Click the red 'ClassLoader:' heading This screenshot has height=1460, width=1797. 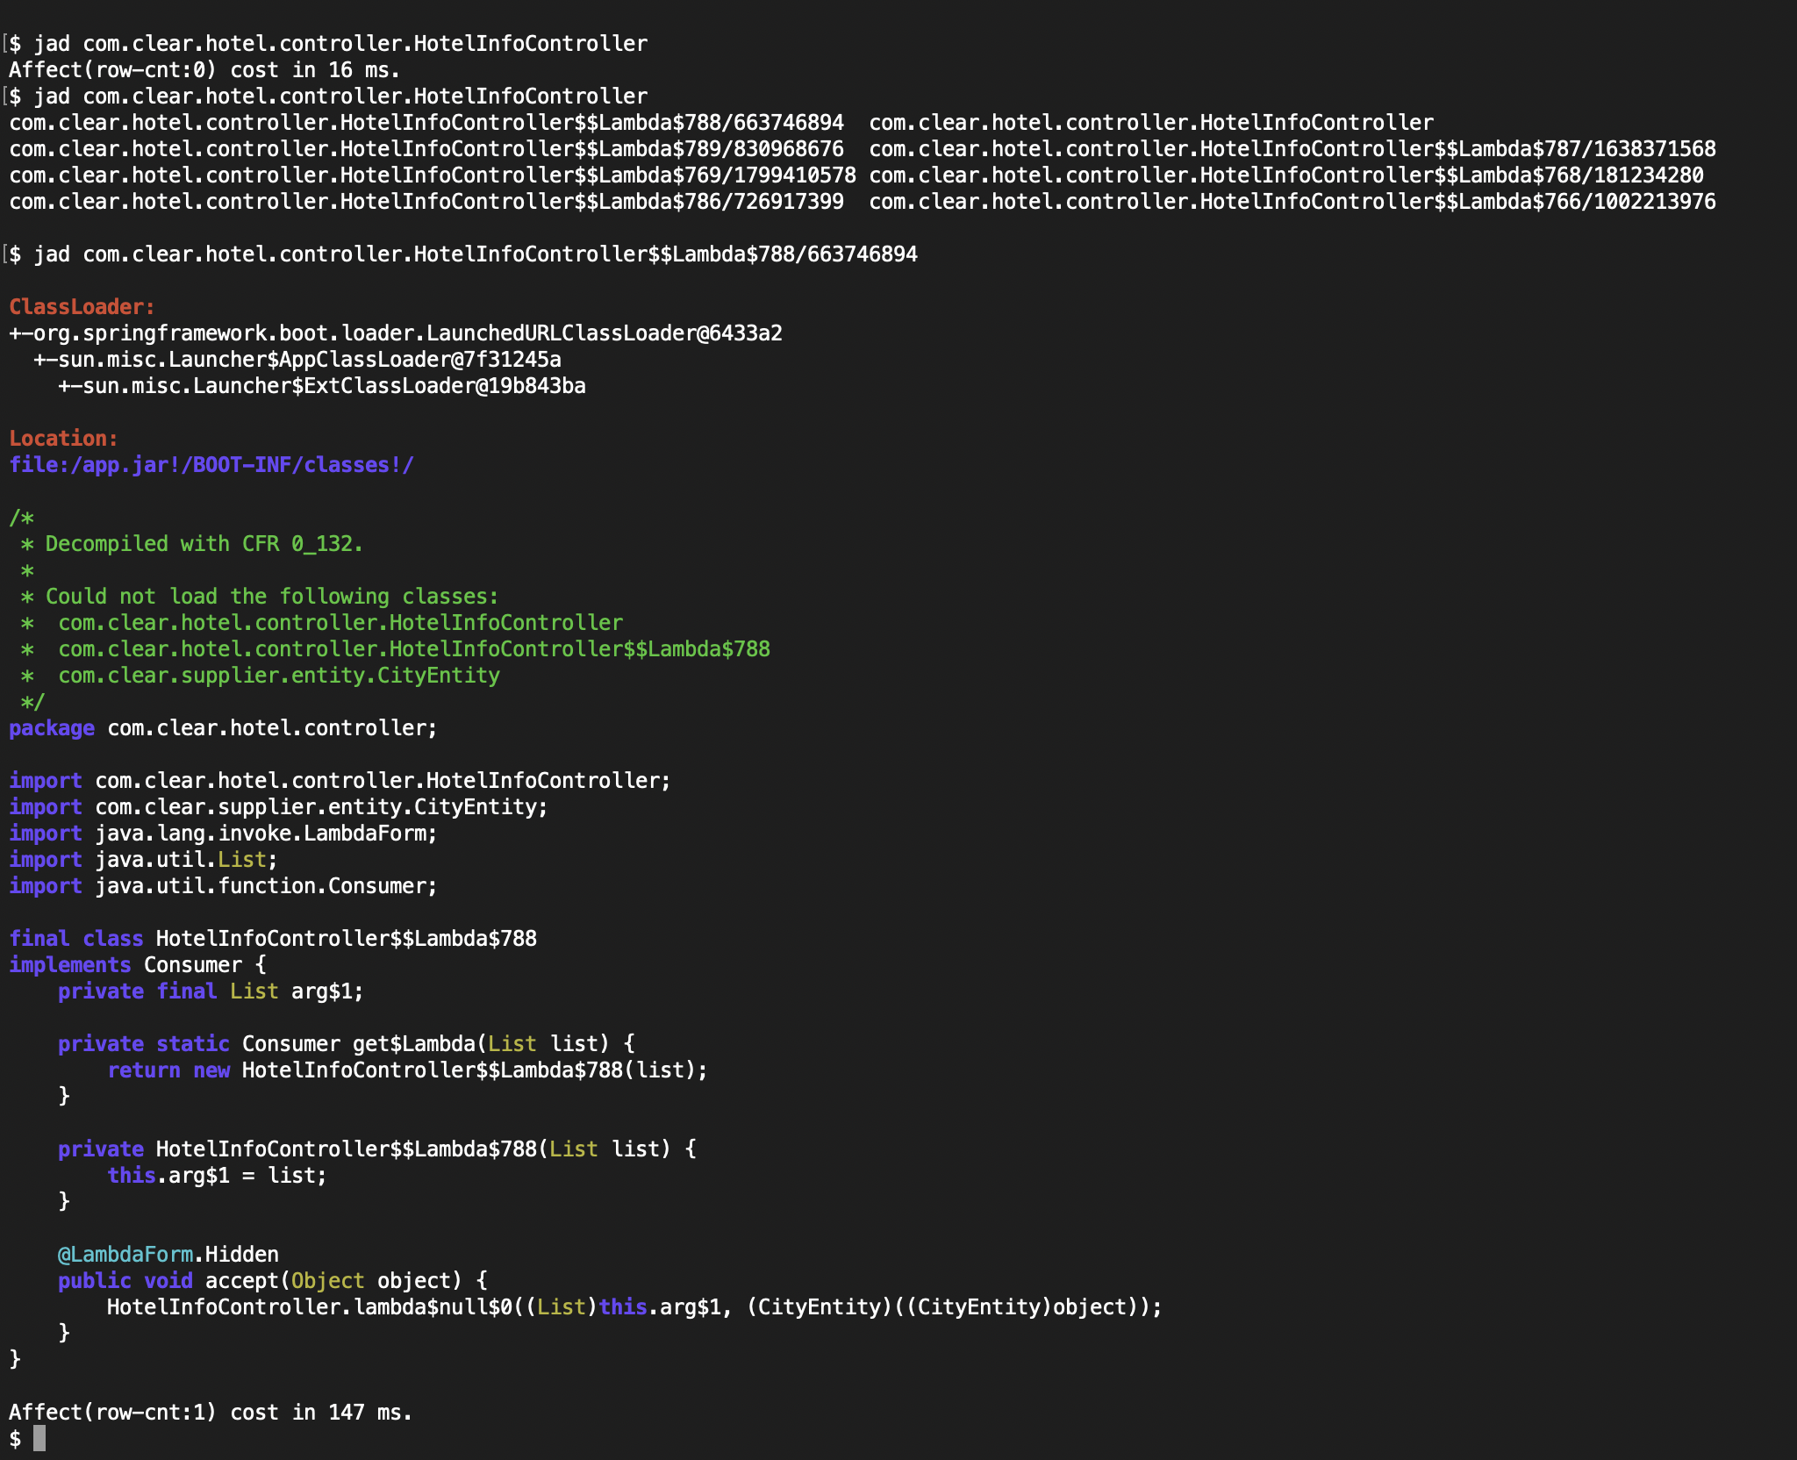[x=82, y=307]
